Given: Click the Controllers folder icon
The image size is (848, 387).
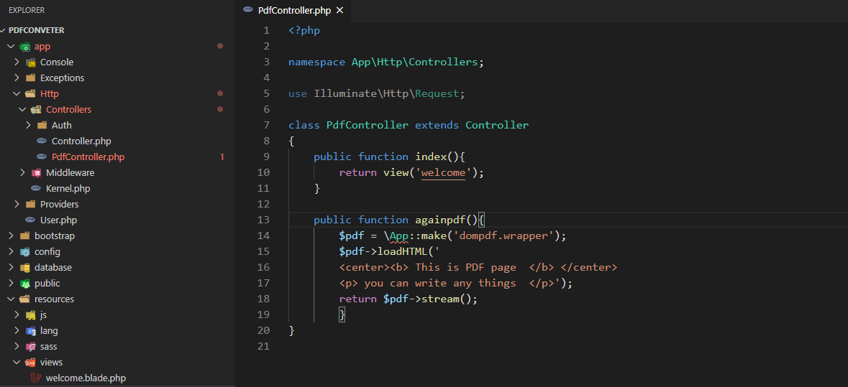Looking at the screenshot, I should point(36,110).
